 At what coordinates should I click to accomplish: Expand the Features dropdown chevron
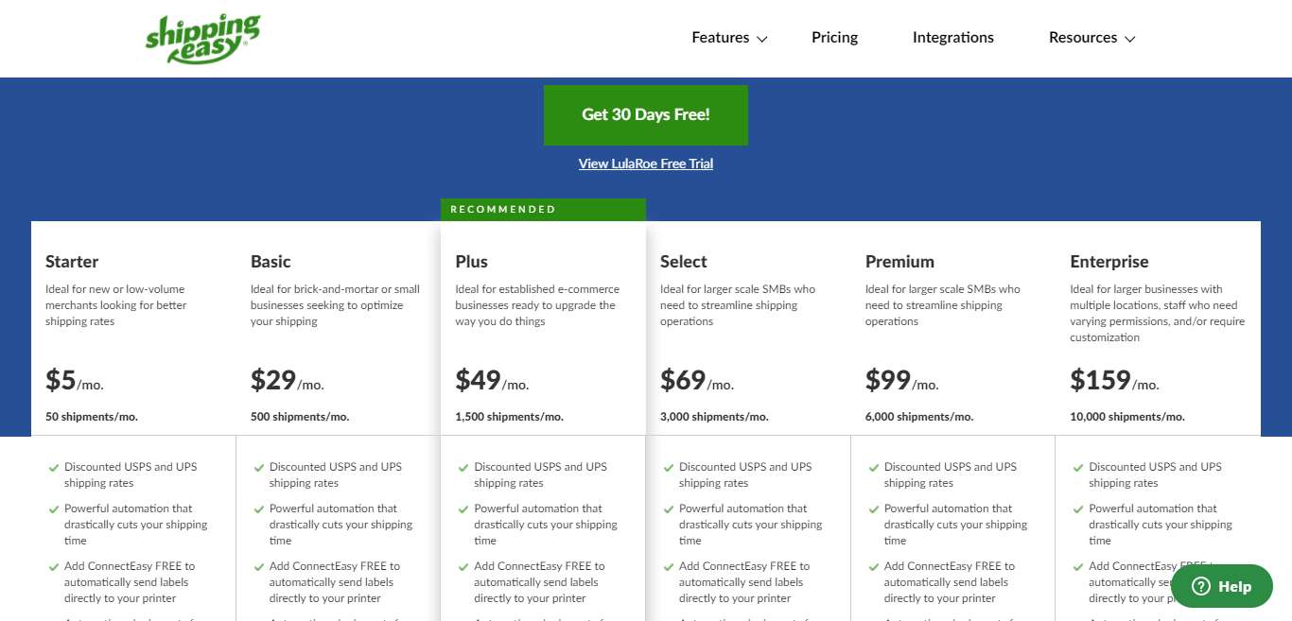pyautogui.click(x=762, y=39)
